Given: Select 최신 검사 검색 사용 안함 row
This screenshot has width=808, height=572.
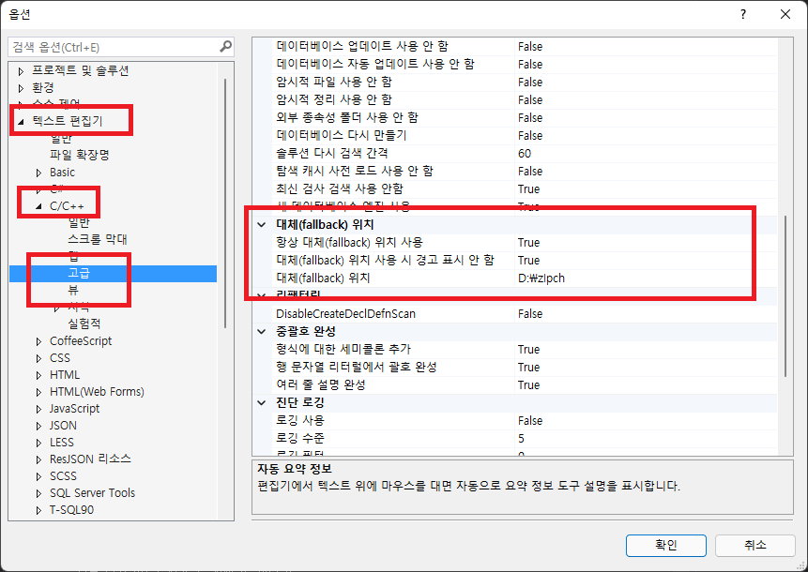Looking at the screenshot, I should point(526,189).
